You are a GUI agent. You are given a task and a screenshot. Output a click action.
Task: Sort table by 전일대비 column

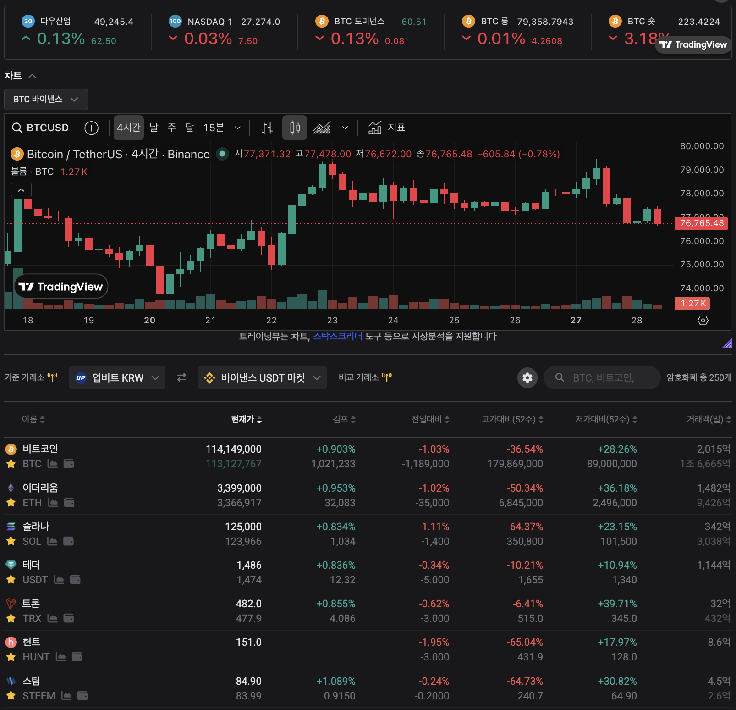(430, 419)
